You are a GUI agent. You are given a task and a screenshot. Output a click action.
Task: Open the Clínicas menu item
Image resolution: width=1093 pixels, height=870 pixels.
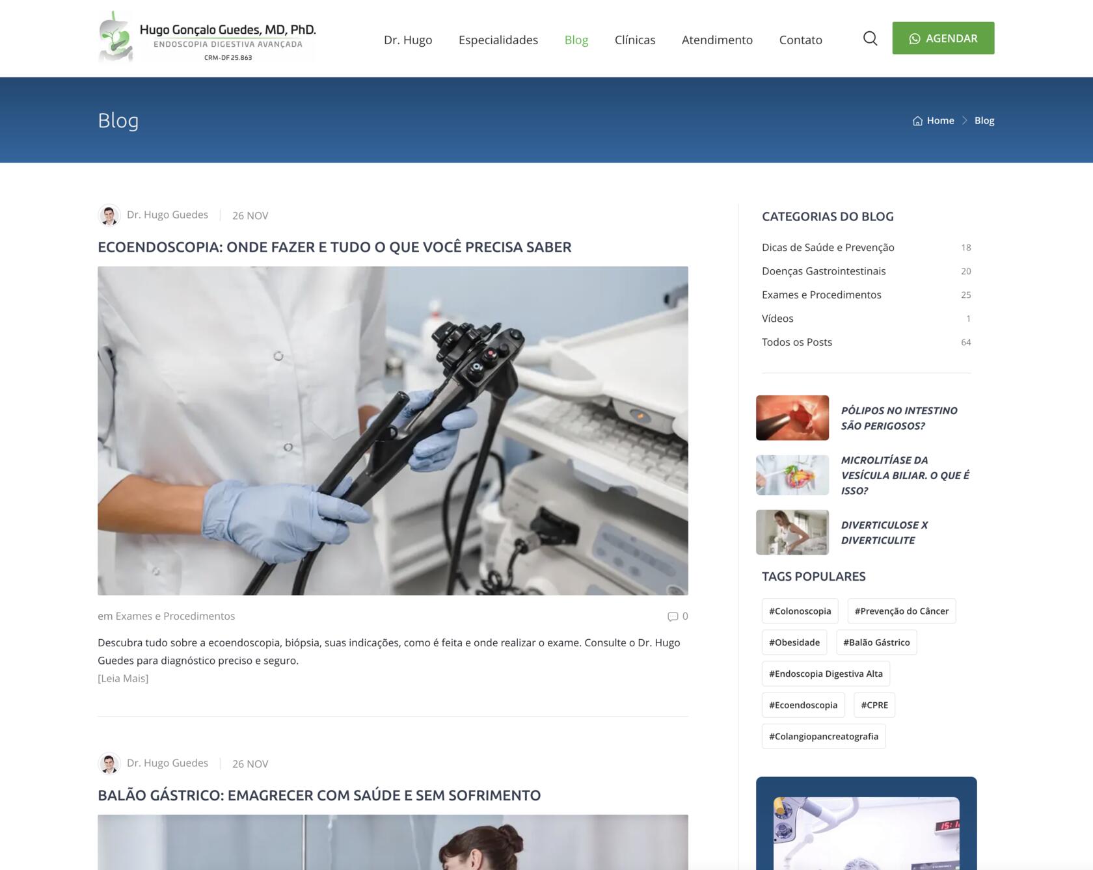click(634, 40)
